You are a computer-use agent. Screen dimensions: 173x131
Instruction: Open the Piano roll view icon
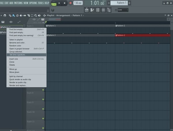pyautogui.click(x=92, y=10)
